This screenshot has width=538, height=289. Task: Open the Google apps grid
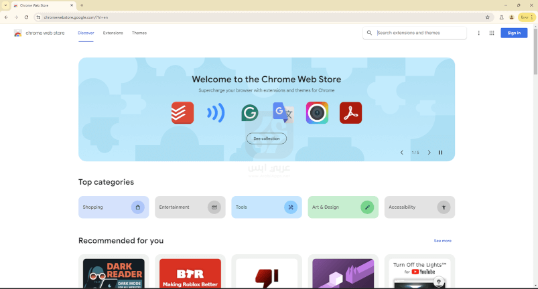[492, 33]
